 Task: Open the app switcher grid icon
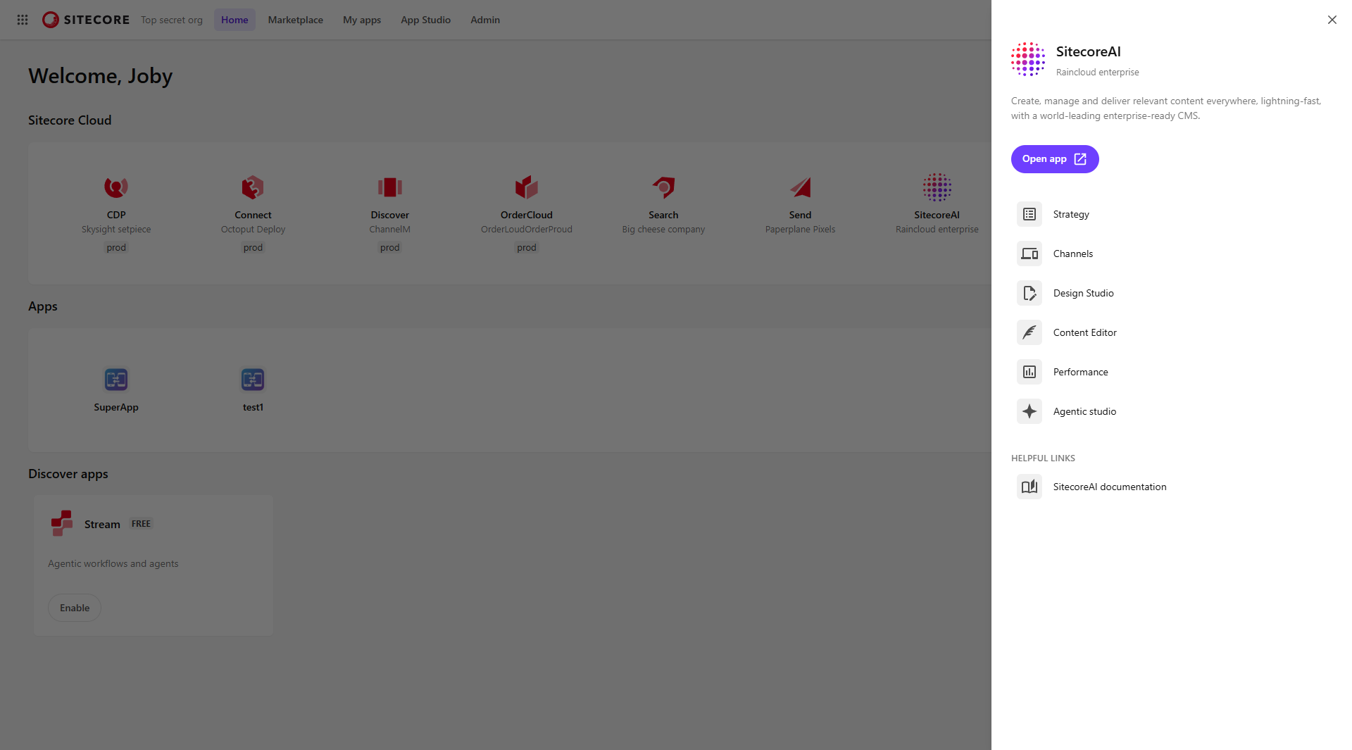23,20
